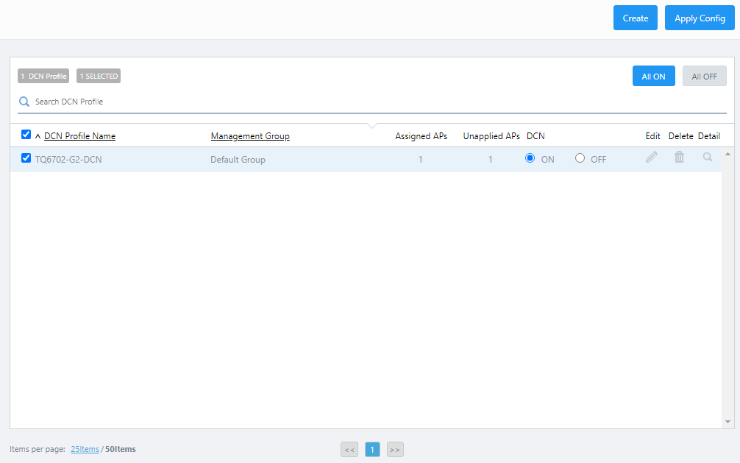Viewport: 740px width, 463px height.
Task: Click the Create button
Action: click(636, 18)
